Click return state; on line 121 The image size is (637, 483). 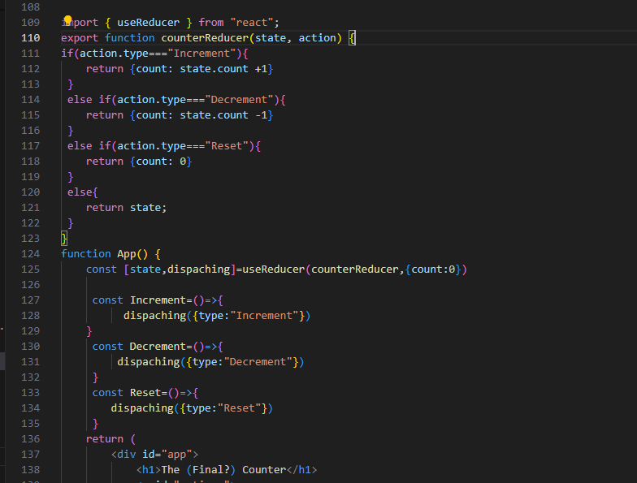coord(127,208)
